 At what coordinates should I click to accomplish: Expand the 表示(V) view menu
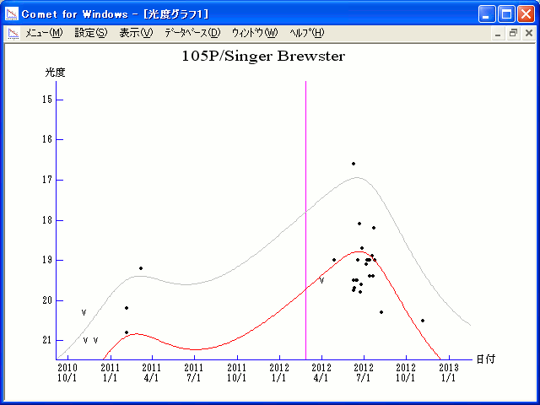coord(136,34)
